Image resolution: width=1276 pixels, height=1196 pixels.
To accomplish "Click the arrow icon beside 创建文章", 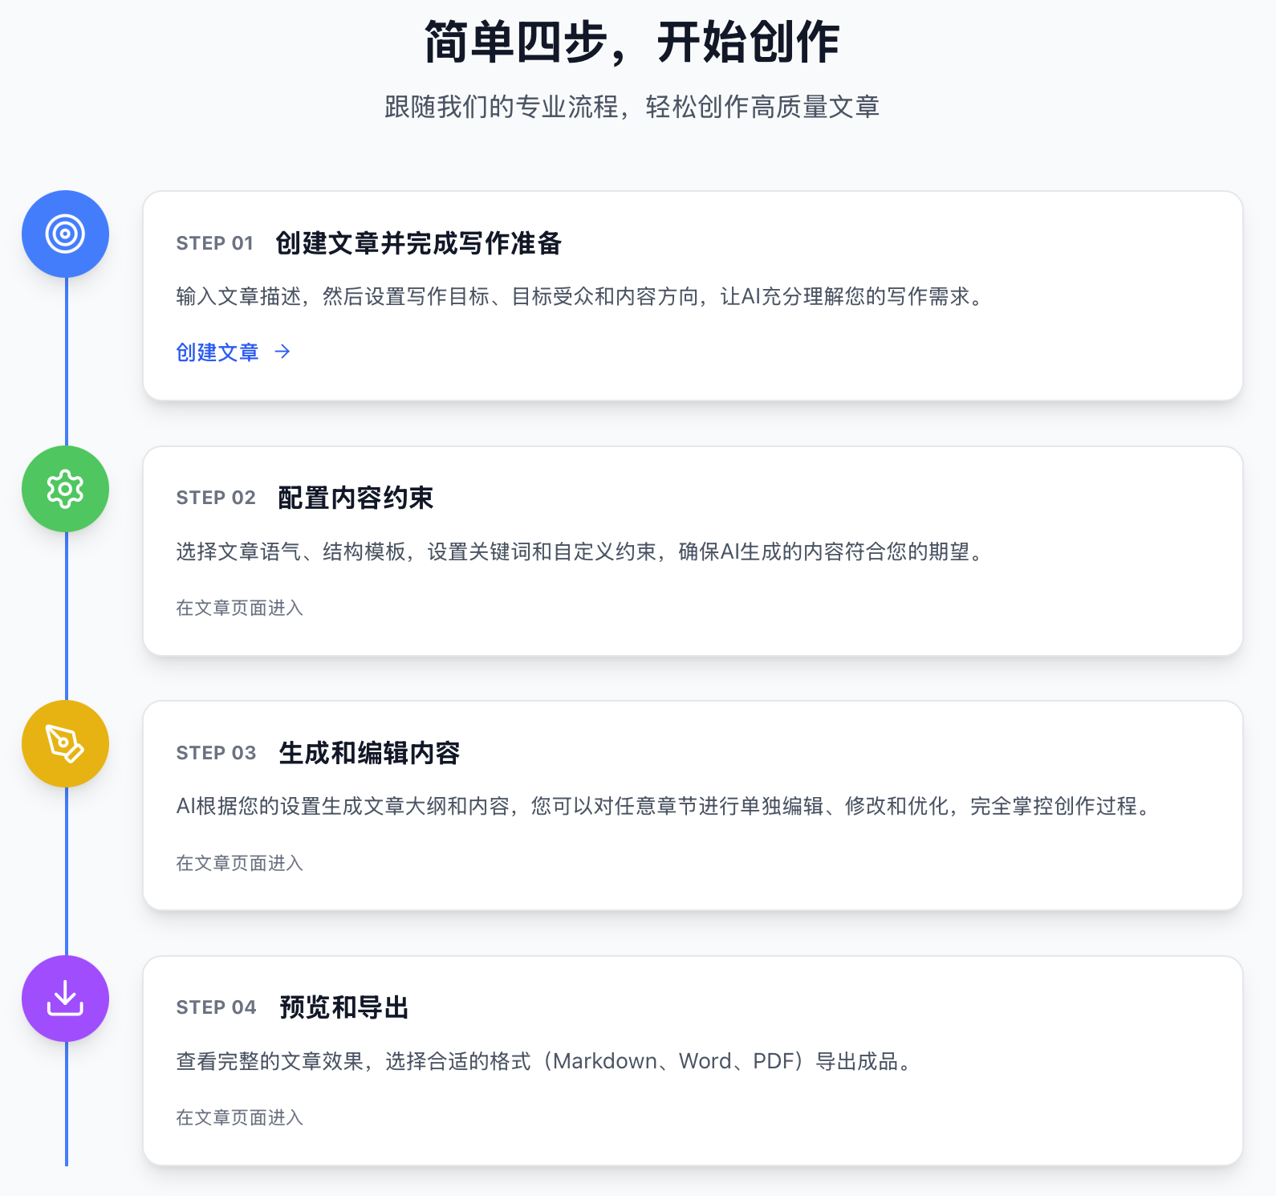I will click(282, 352).
